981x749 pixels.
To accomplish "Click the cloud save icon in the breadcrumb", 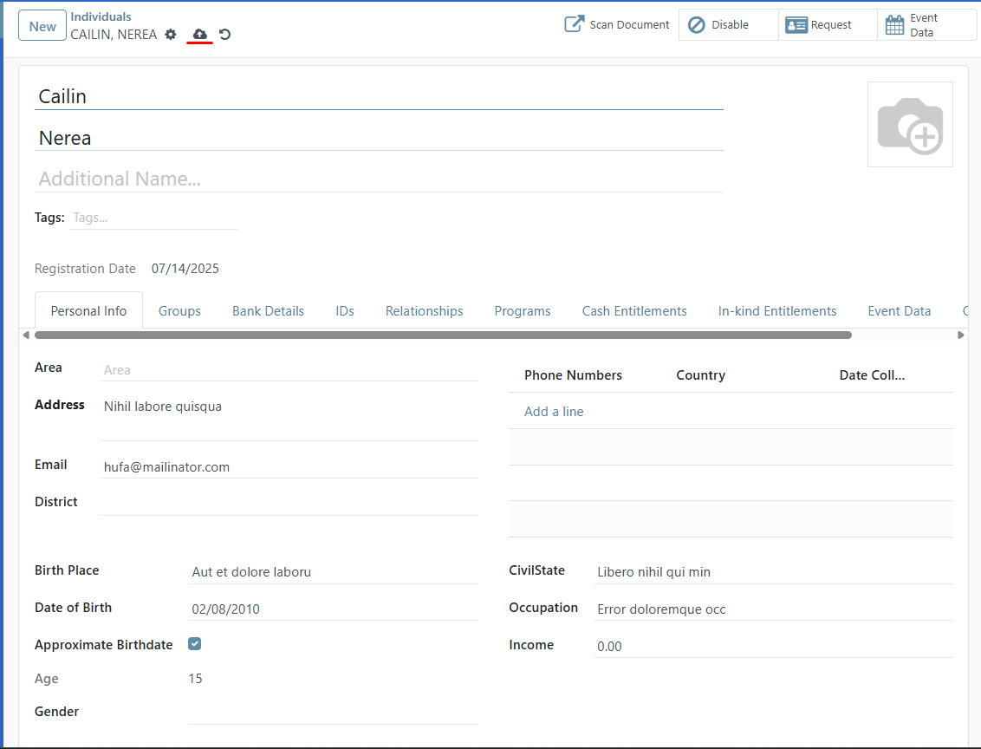I will (x=199, y=34).
